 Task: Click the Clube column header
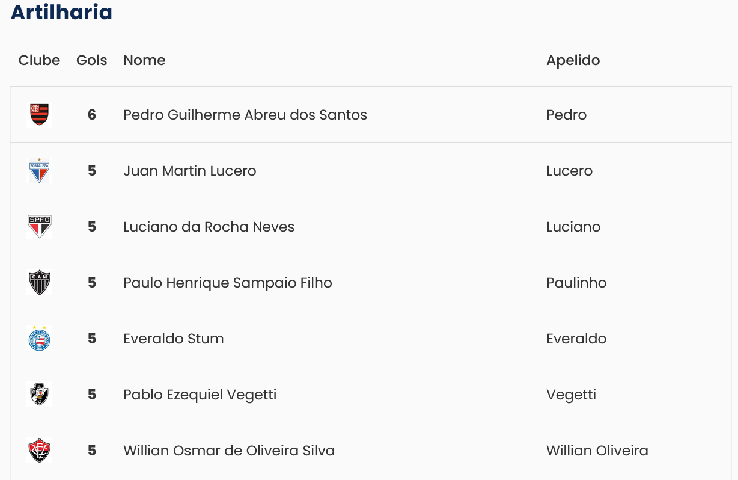point(39,60)
